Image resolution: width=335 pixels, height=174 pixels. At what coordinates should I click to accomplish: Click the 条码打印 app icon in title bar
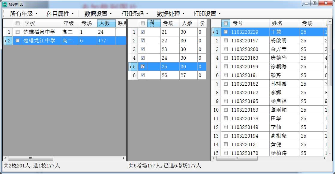5,4
